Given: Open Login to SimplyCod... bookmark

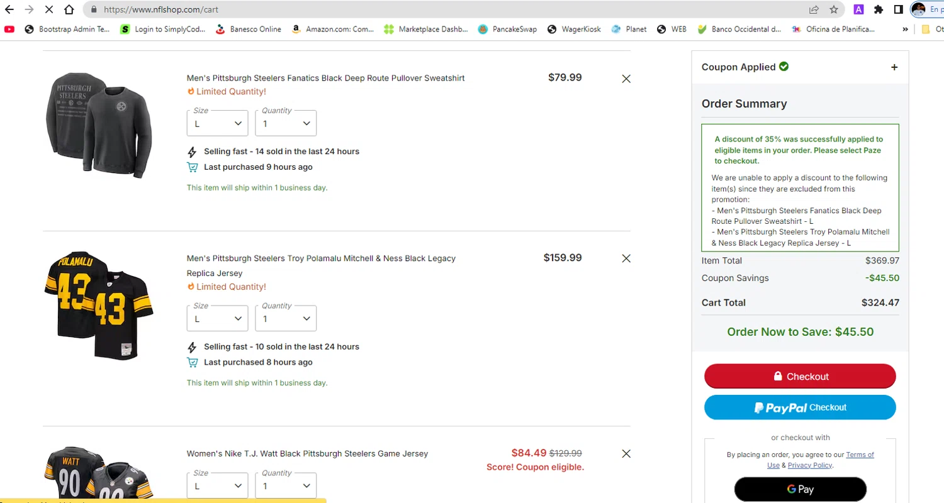Looking at the screenshot, I should click(x=163, y=29).
